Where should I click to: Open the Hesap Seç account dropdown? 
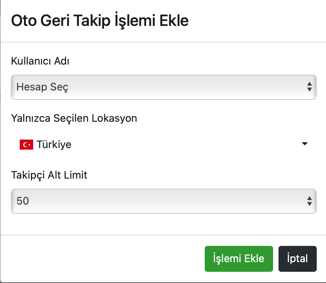click(x=164, y=87)
